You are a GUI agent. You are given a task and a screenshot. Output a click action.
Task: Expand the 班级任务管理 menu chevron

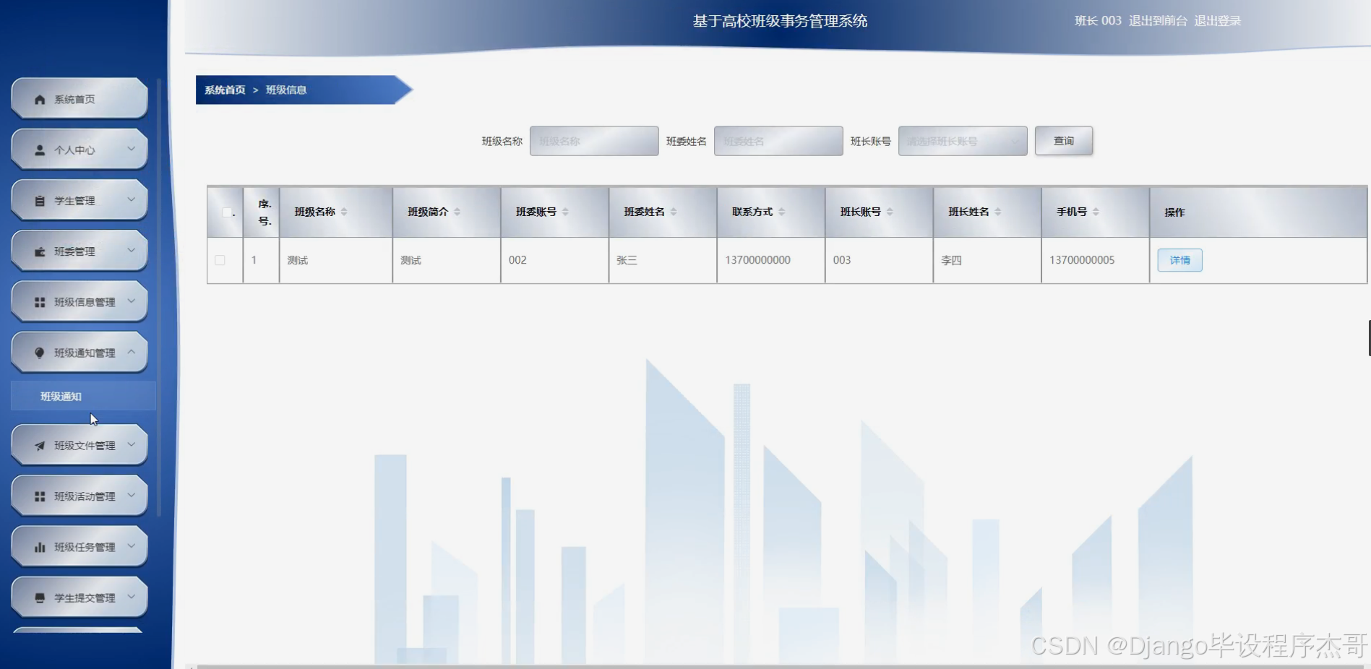click(132, 545)
